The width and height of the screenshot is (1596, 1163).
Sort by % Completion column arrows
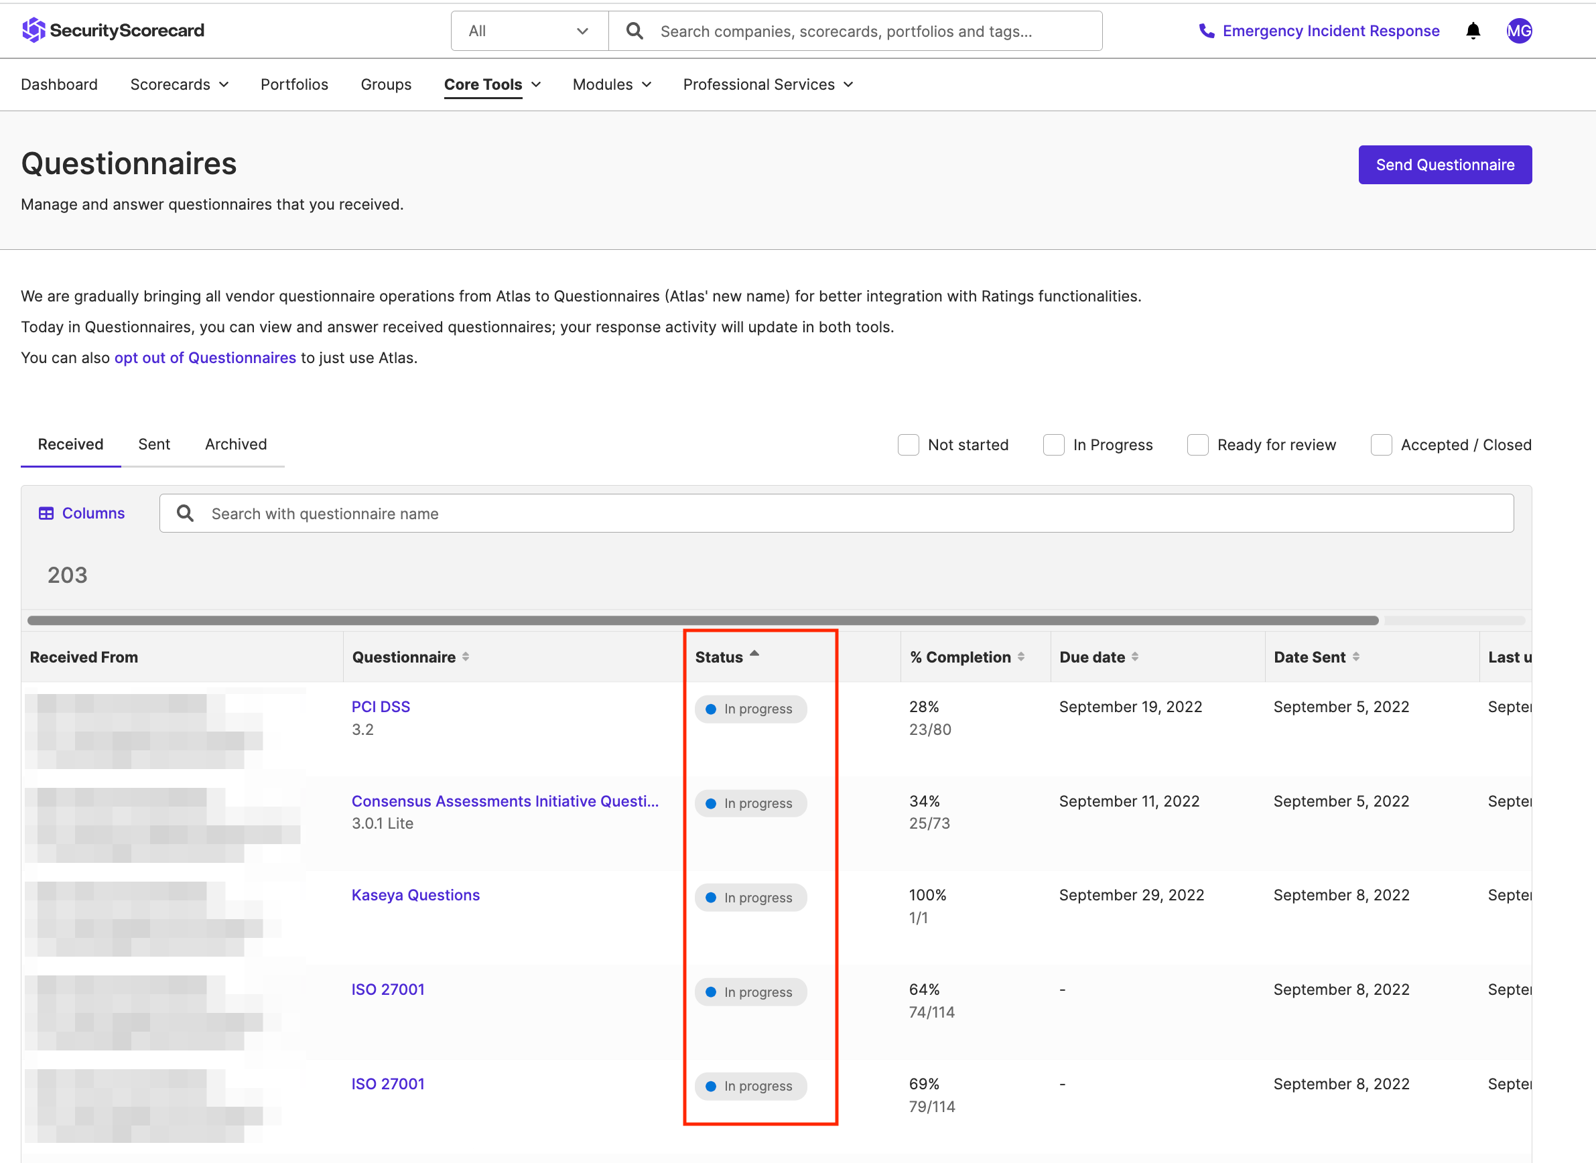(1021, 657)
